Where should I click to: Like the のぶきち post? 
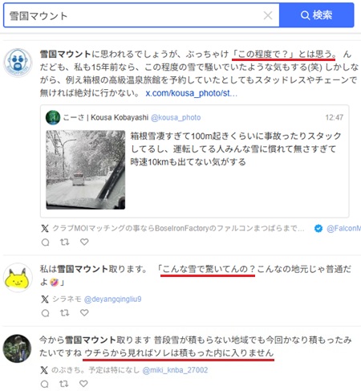pos(83,384)
